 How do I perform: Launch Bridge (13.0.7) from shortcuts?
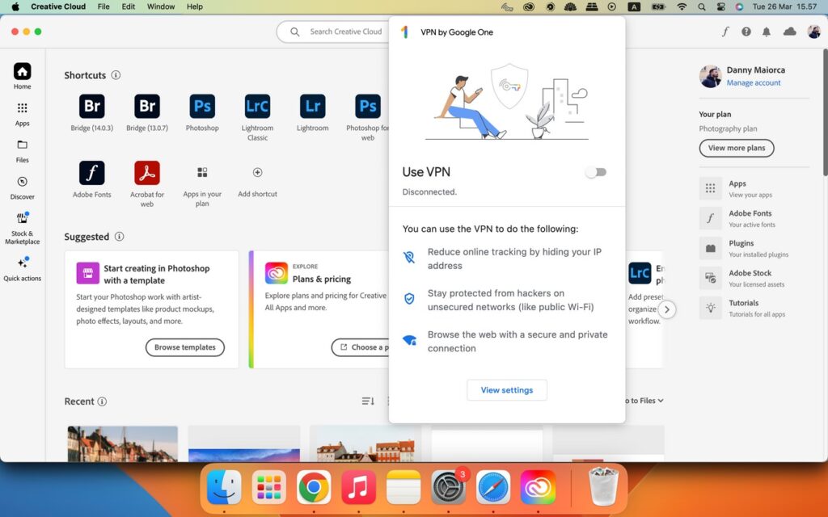click(x=147, y=107)
